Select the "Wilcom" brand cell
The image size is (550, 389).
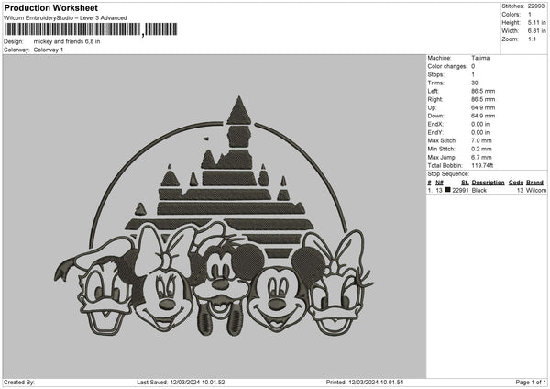[x=536, y=190]
